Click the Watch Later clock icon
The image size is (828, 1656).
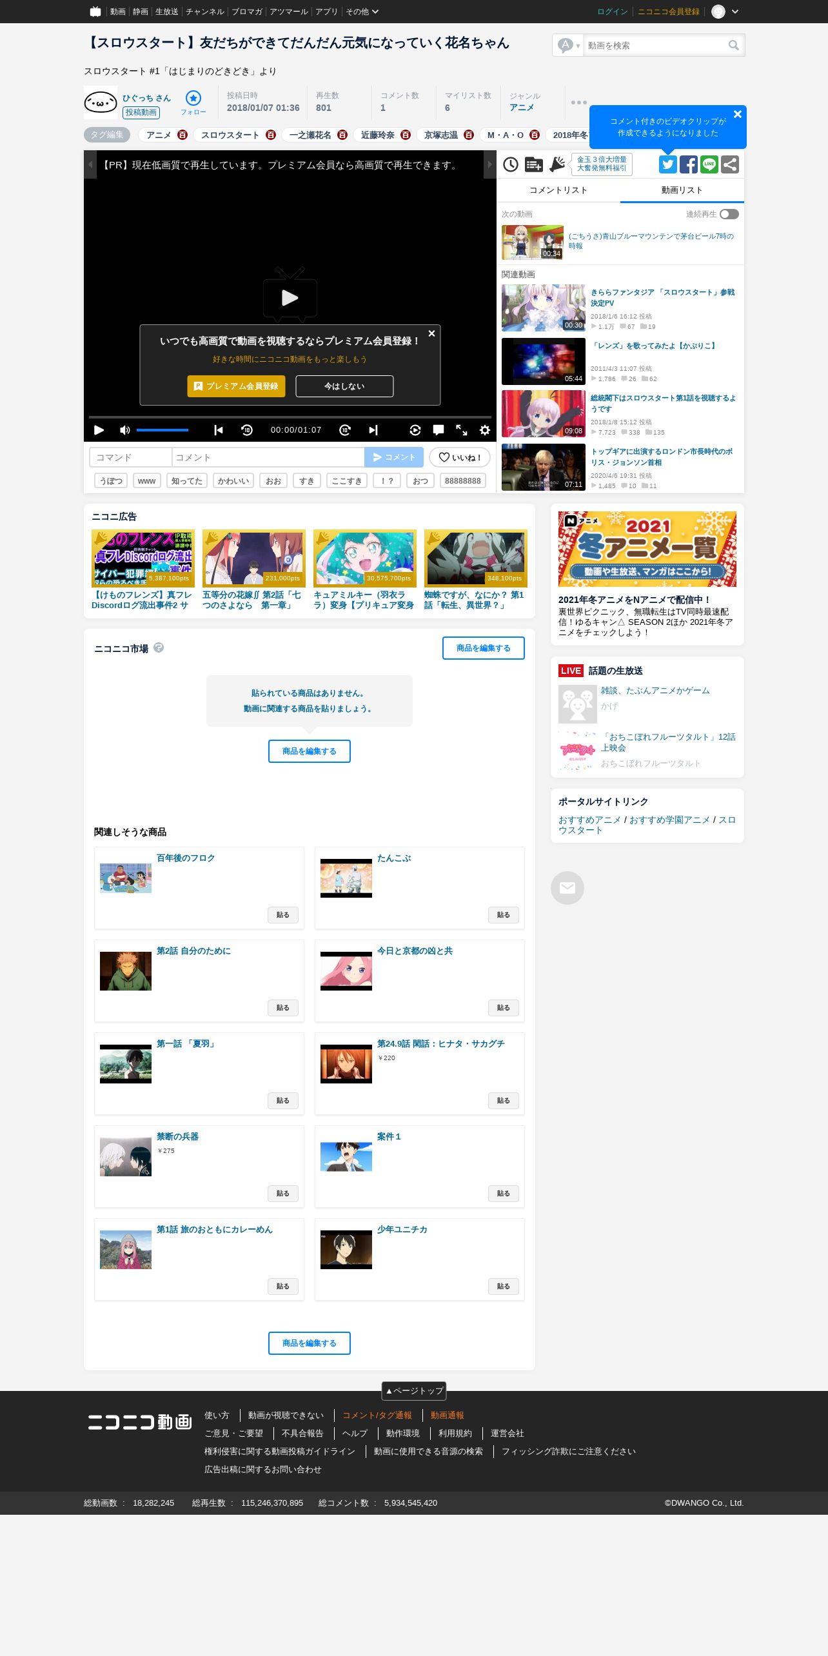click(x=511, y=164)
